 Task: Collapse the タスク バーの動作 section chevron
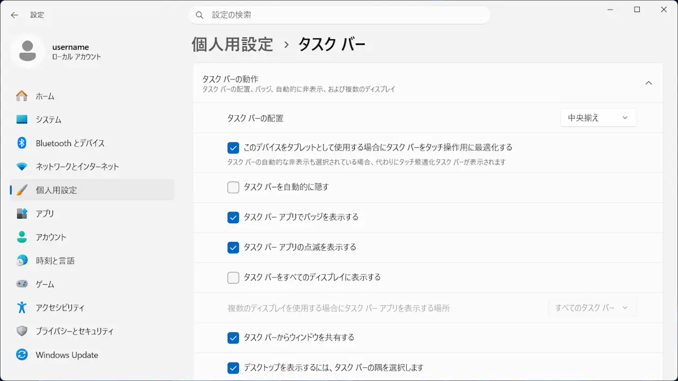648,83
